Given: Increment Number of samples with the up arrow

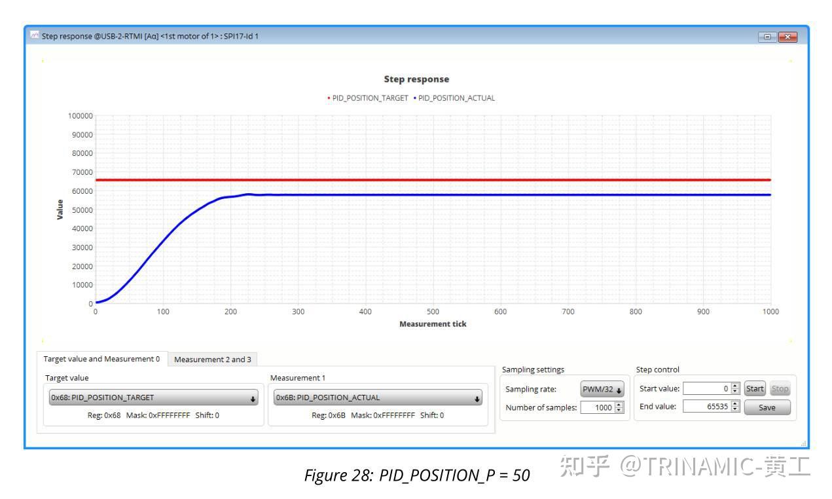Looking at the screenshot, I should tap(619, 403).
